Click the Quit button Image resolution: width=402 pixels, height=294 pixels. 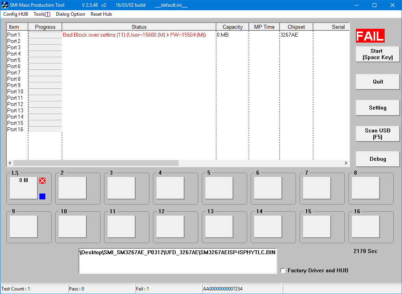(378, 82)
